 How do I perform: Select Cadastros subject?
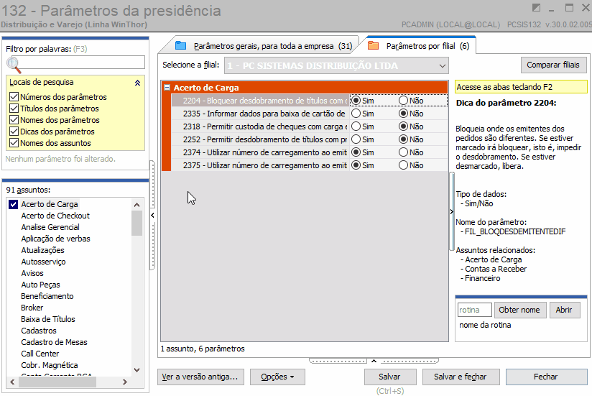coord(39,331)
